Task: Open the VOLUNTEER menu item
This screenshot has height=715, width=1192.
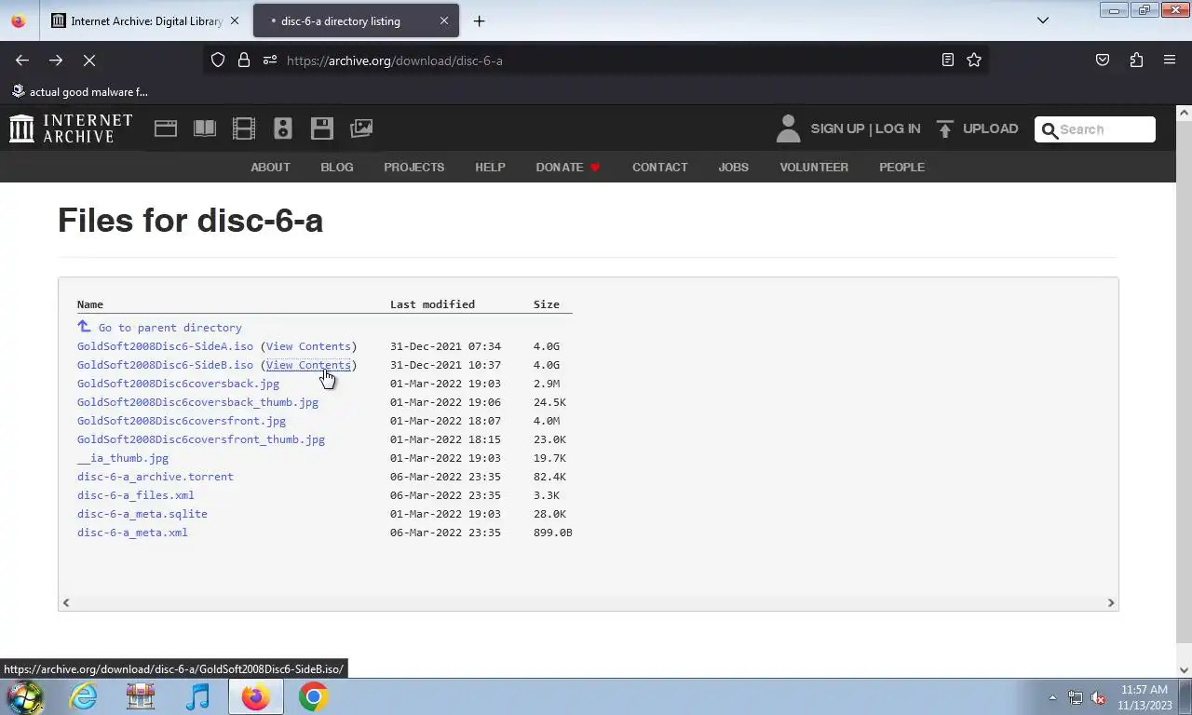Action: [x=814, y=168]
